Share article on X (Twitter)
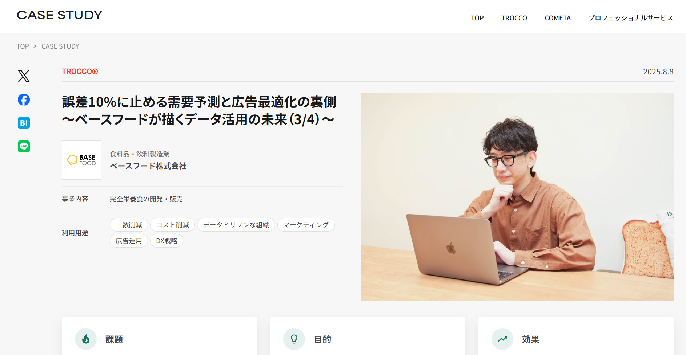The width and height of the screenshot is (686, 355). pos(24,76)
